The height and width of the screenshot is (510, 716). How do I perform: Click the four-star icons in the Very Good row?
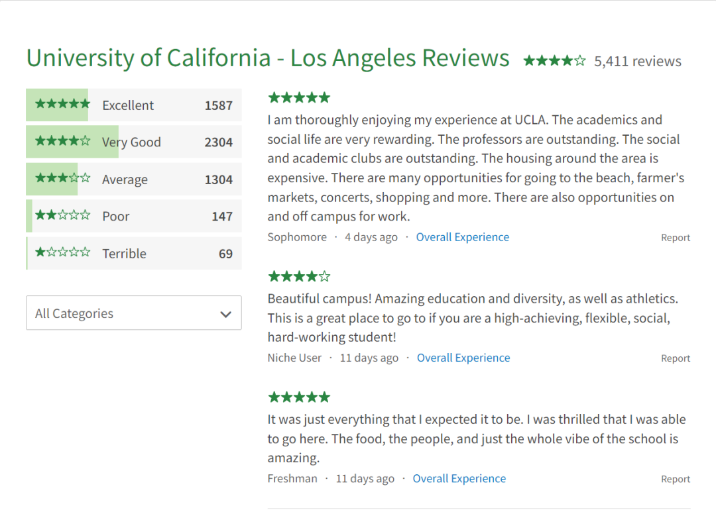coord(62,141)
